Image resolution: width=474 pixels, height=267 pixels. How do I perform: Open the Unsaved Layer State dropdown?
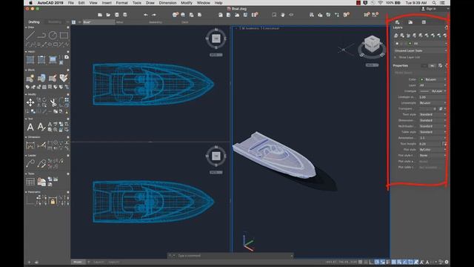[420, 50]
